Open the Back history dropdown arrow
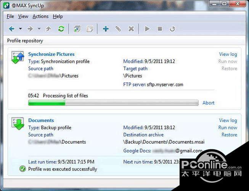Screen dimensions: 249x191 click(21, 29)
